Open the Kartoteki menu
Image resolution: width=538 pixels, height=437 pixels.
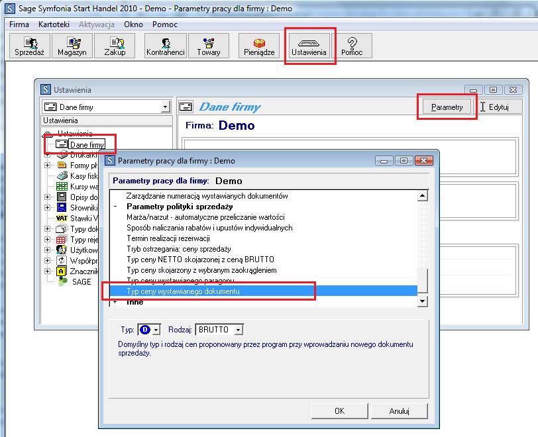click(x=54, y=24)
